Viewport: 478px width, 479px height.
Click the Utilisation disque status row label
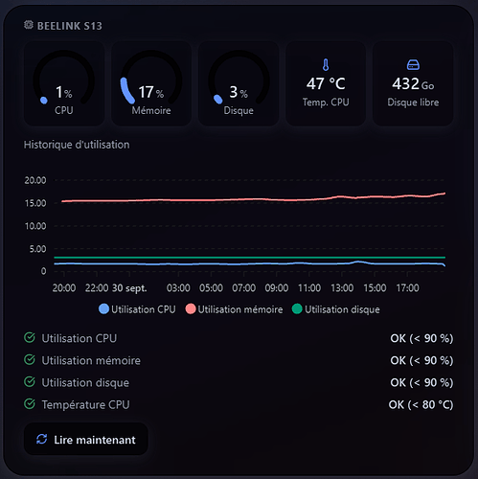pyautogui.click(x=85, y=382)
